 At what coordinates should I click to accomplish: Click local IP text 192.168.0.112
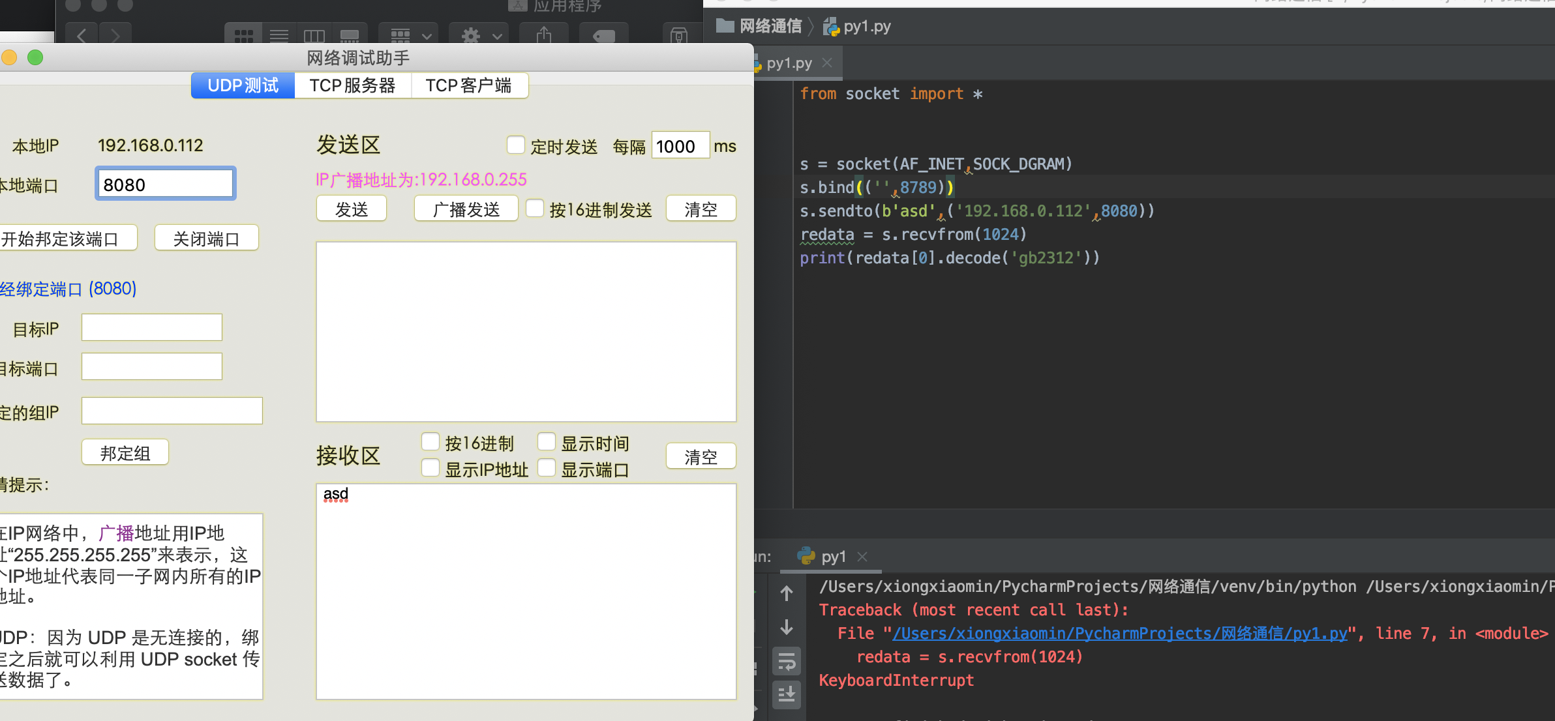151,145
